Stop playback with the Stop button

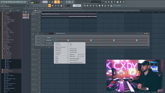click(x=38, y=2)
